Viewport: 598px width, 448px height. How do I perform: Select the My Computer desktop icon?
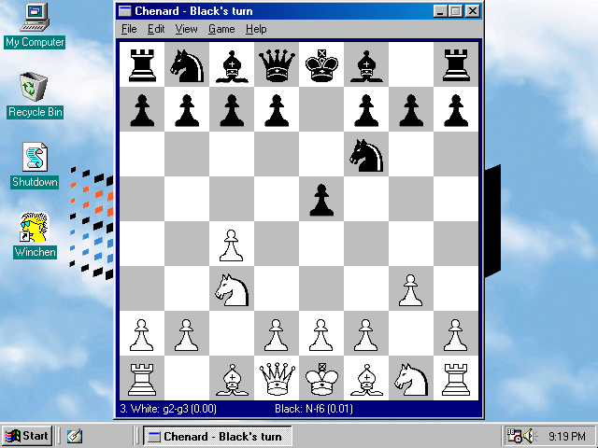[x=35, y=25]
